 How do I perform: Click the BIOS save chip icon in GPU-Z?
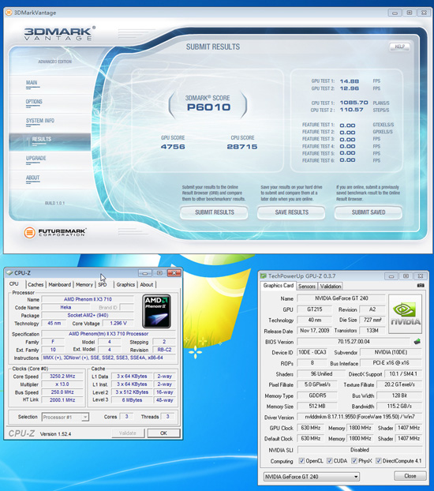[x=417, y=341]
